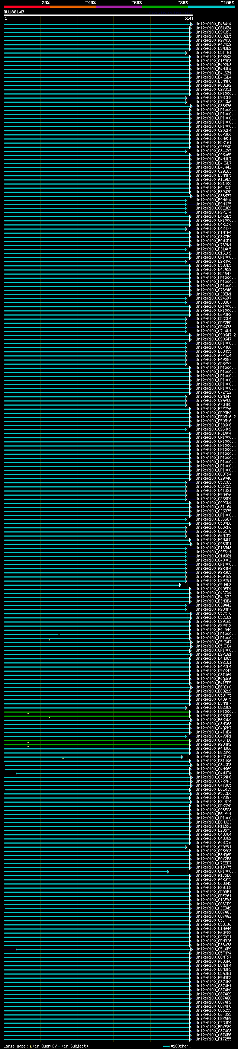Select hit label UniRef100_Q00ZL5

[213, 36]
